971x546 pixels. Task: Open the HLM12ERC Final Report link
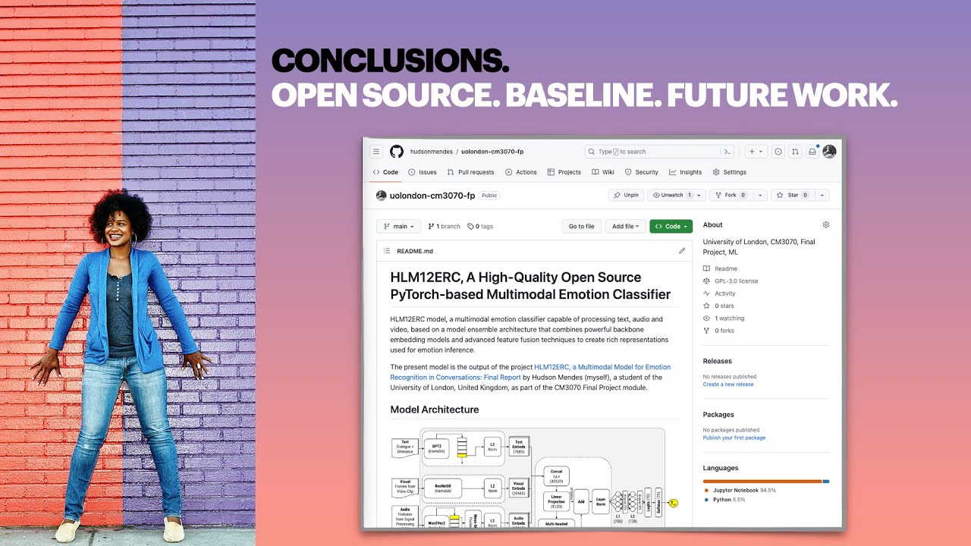pyautogui.click(x=530, y=372)
